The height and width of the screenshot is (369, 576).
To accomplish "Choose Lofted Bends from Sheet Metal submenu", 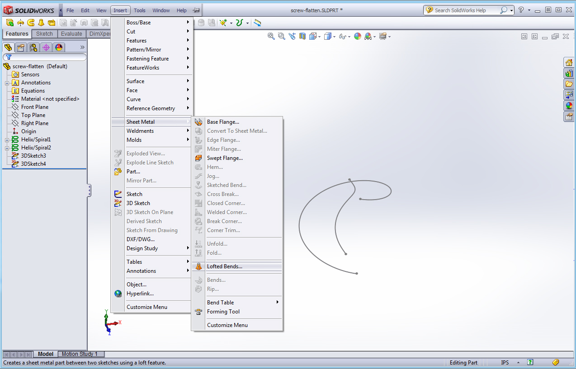I will (224, 266).
